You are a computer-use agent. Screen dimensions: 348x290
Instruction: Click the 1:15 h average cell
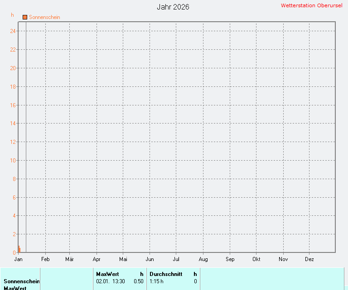pyautogui.click(x=156, y=281)
